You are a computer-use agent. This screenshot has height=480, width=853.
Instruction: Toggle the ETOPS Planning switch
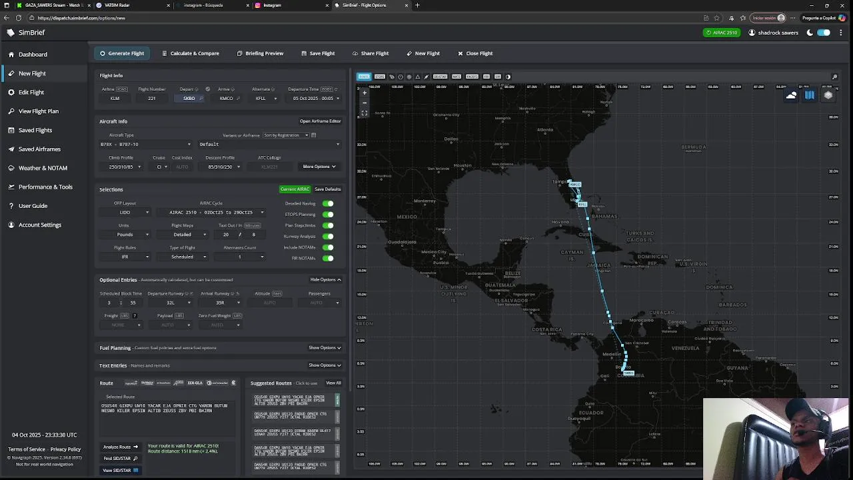point(328,215)
